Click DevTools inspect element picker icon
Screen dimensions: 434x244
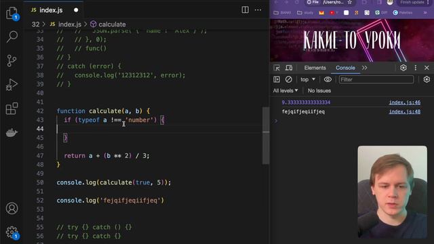click(x=277, y=68)
